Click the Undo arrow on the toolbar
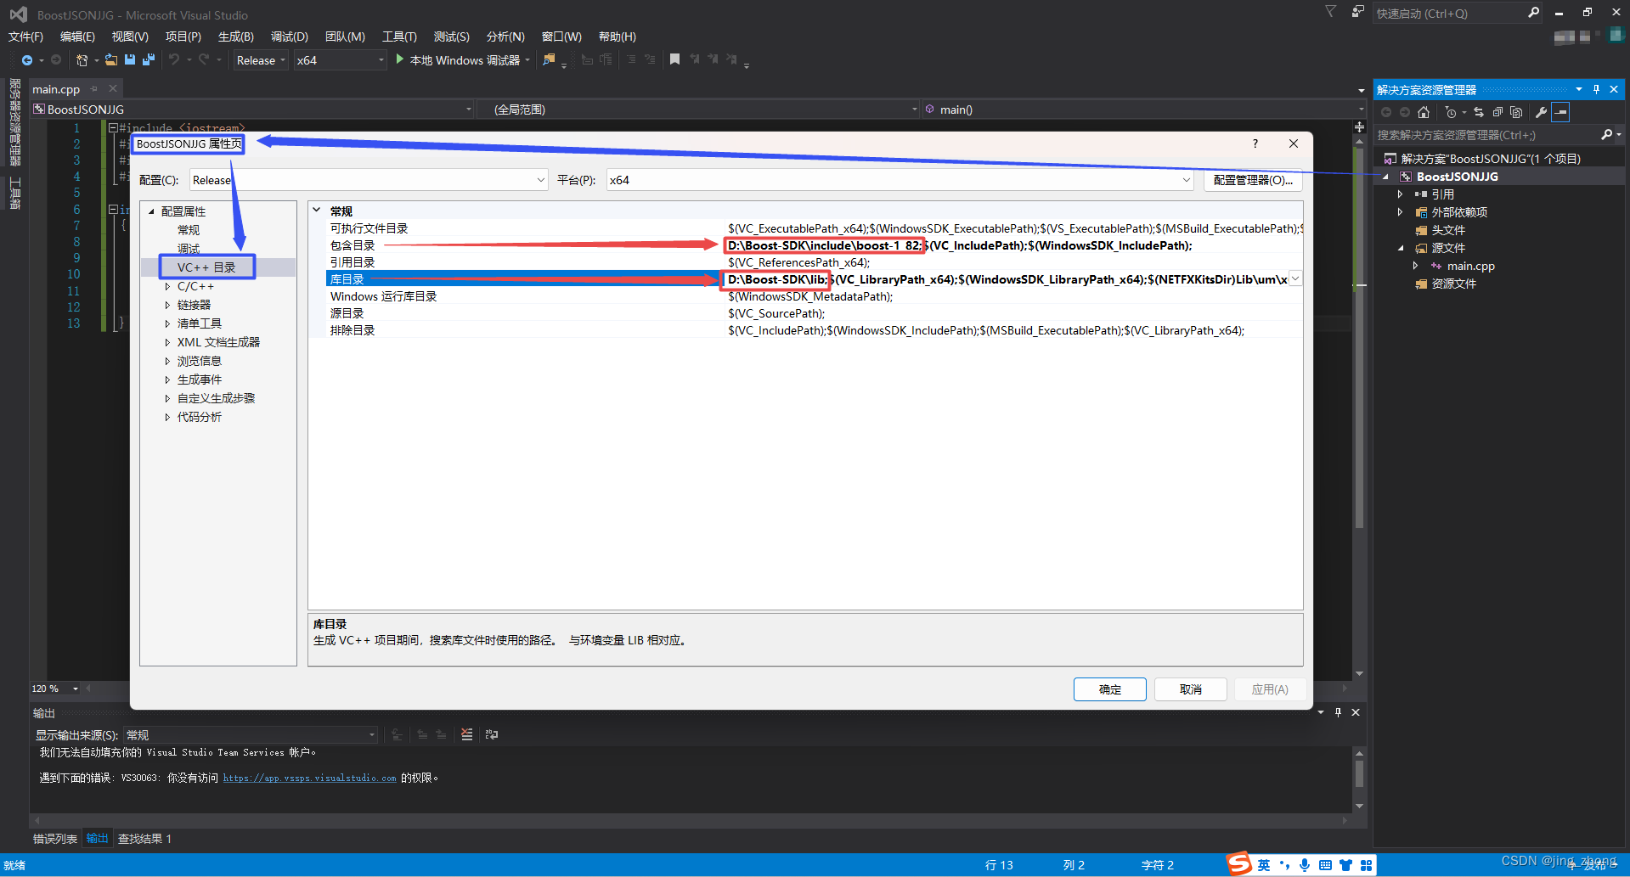 174,59
